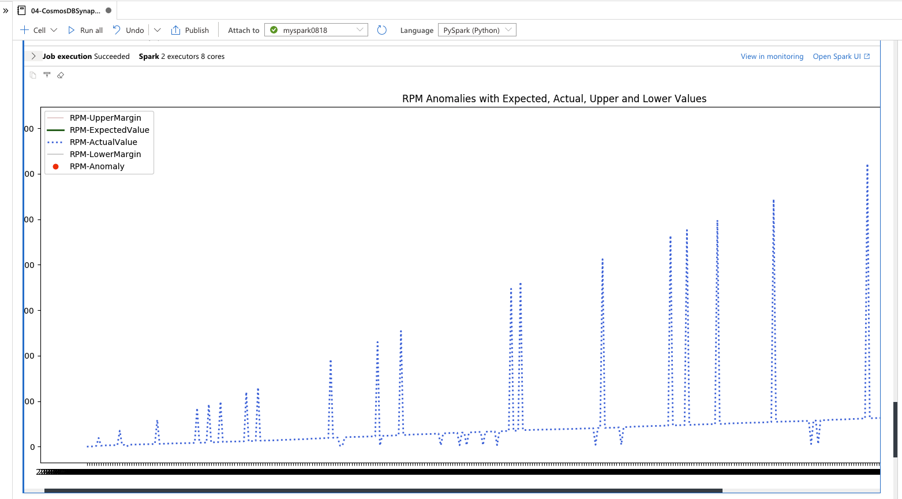Click the Run all play icon
The width and height of the screenshot is (902, 499).
(72, 30)
